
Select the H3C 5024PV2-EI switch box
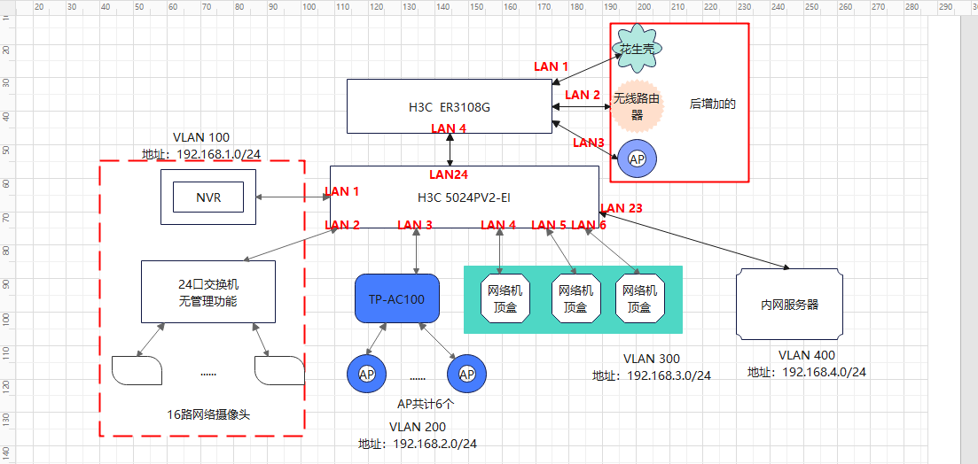click(x=464, y=197)
